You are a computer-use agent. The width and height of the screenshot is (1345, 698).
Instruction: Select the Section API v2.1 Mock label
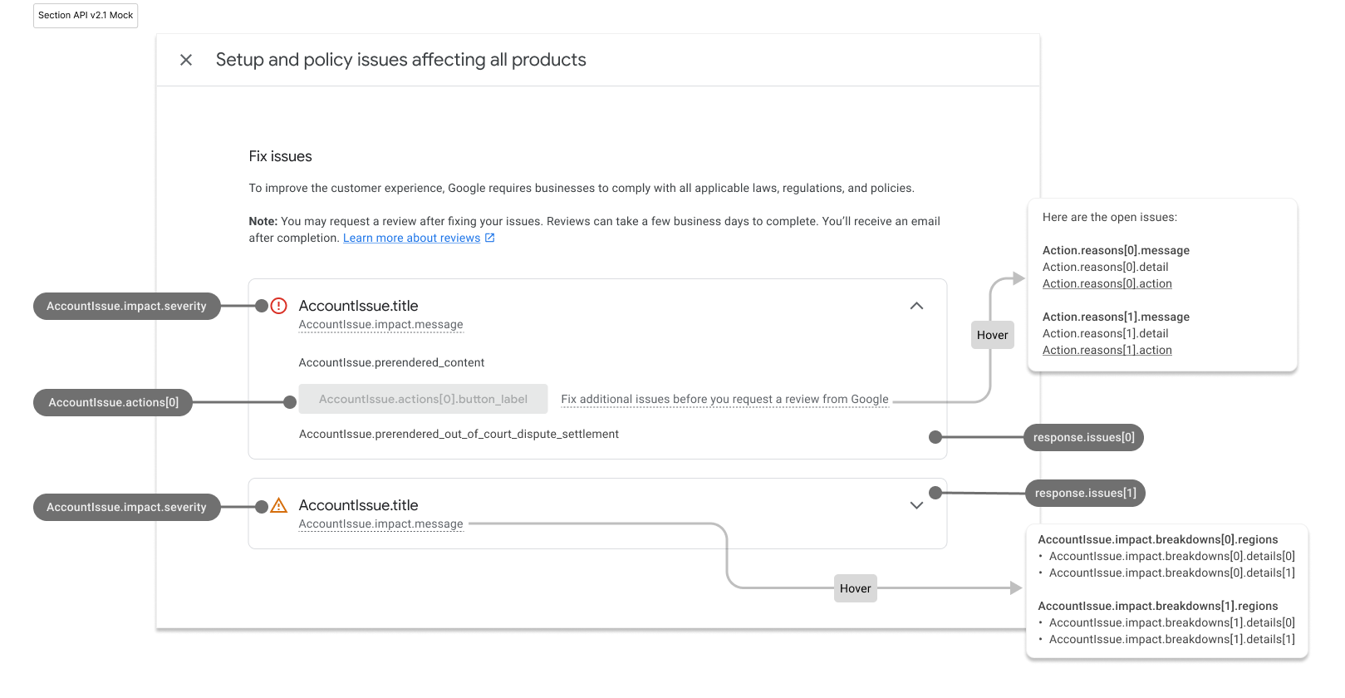pos(86,16)
